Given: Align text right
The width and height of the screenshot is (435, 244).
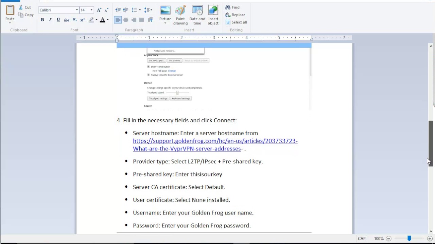Looking at the screenshot, I should (x=134, y=20).
